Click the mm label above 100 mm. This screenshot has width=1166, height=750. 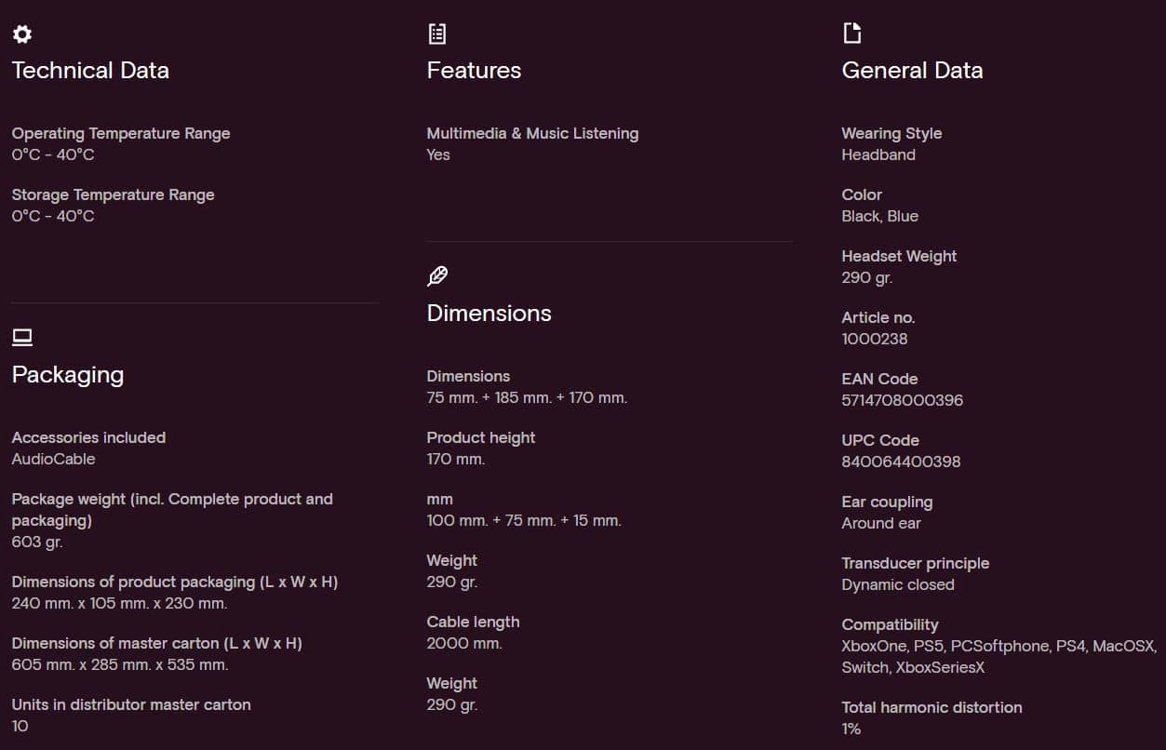pos(439,499)
